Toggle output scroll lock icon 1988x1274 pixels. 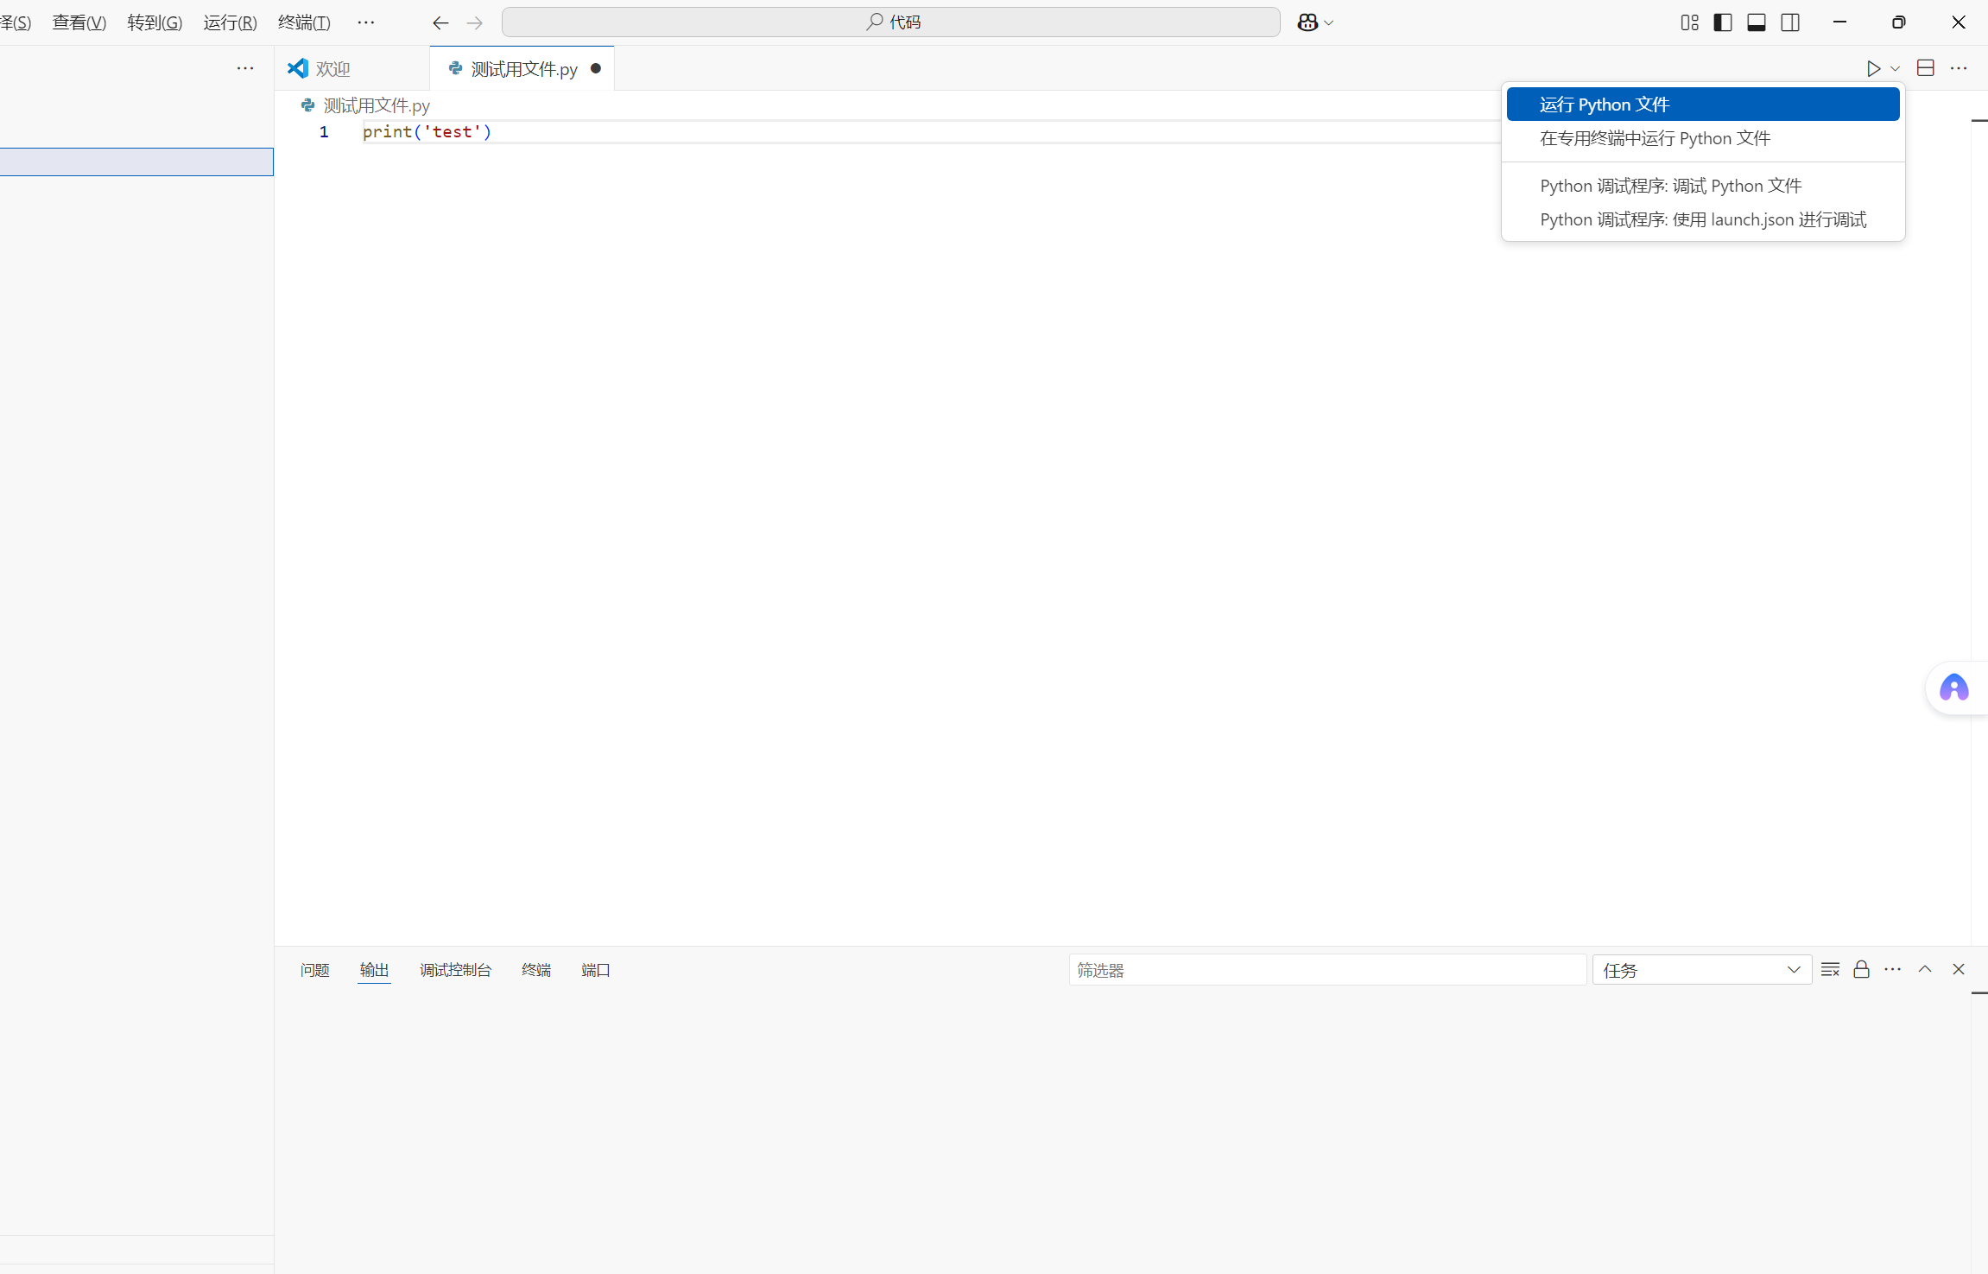click(1861, 969)
